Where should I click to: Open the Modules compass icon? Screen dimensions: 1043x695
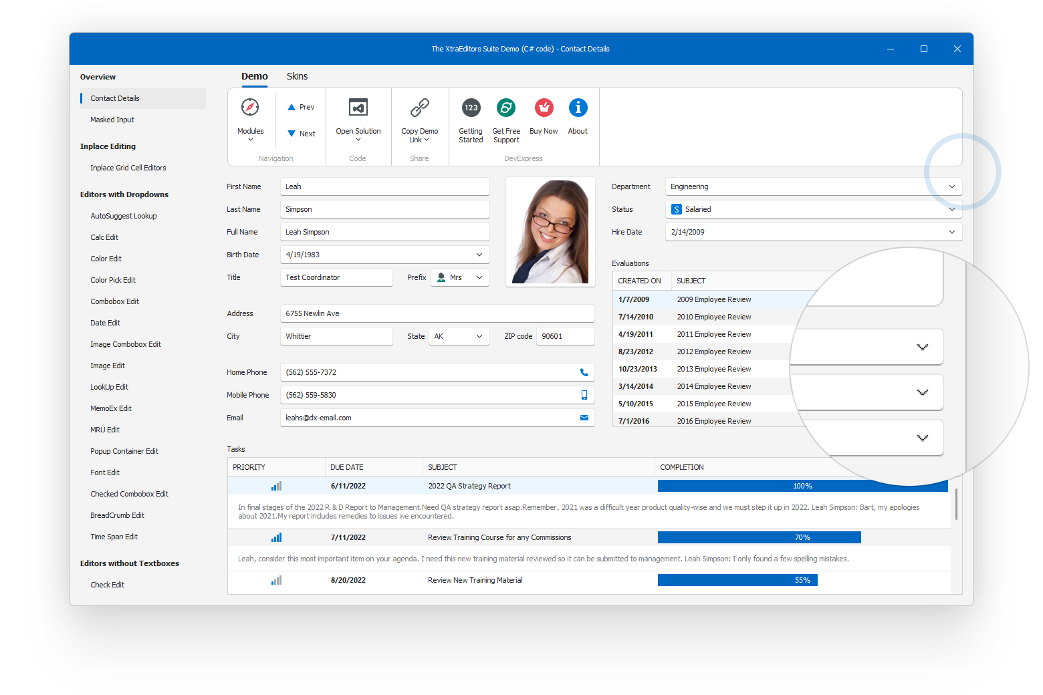click(250, 108)
